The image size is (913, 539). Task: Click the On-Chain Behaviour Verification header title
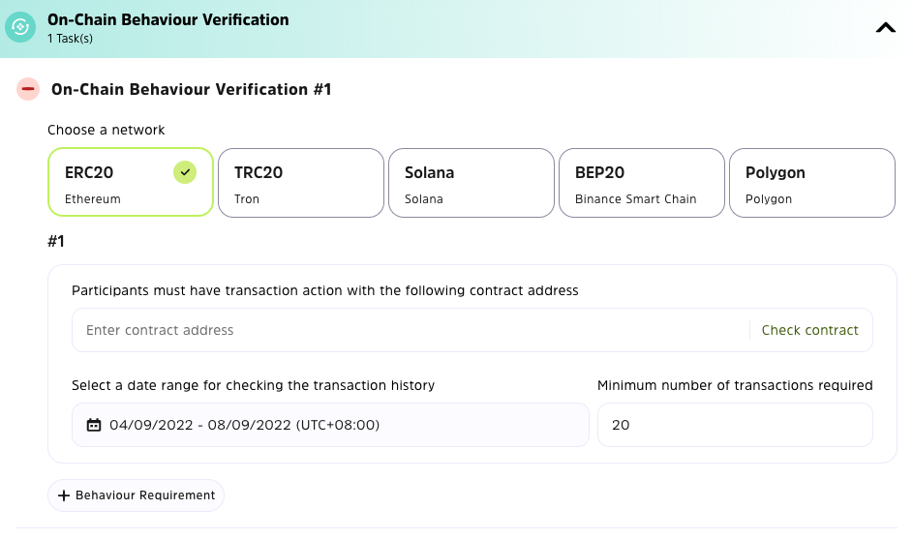point(167,19)
